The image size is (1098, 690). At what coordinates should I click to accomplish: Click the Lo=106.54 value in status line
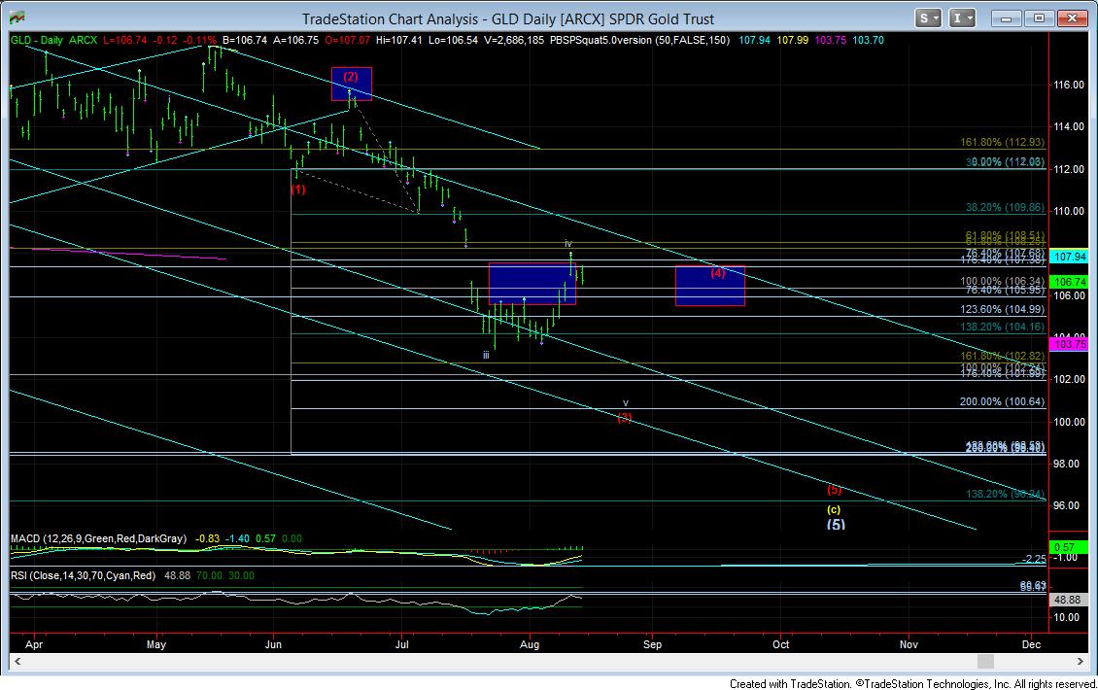tap(453, 41)
